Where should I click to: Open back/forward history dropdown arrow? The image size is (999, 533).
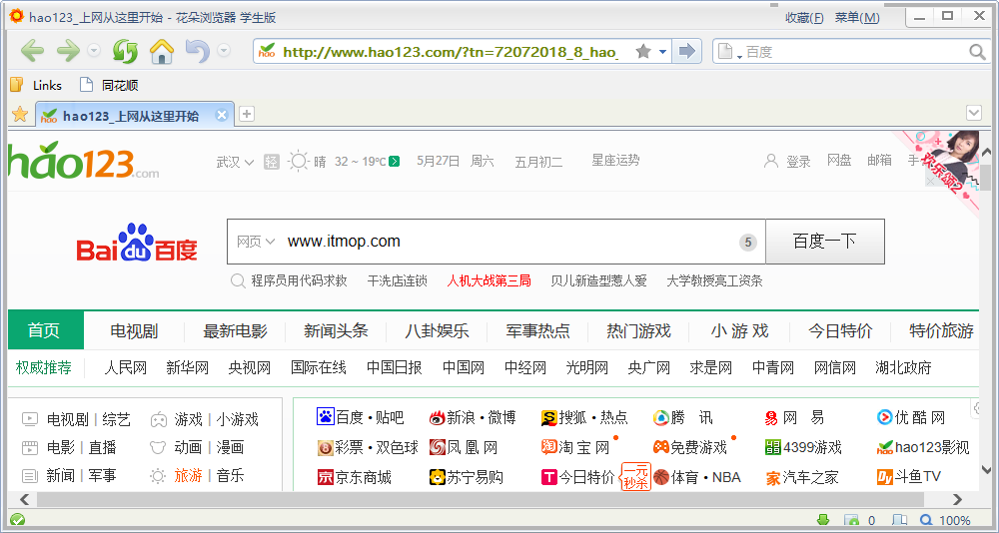(94, 51)
